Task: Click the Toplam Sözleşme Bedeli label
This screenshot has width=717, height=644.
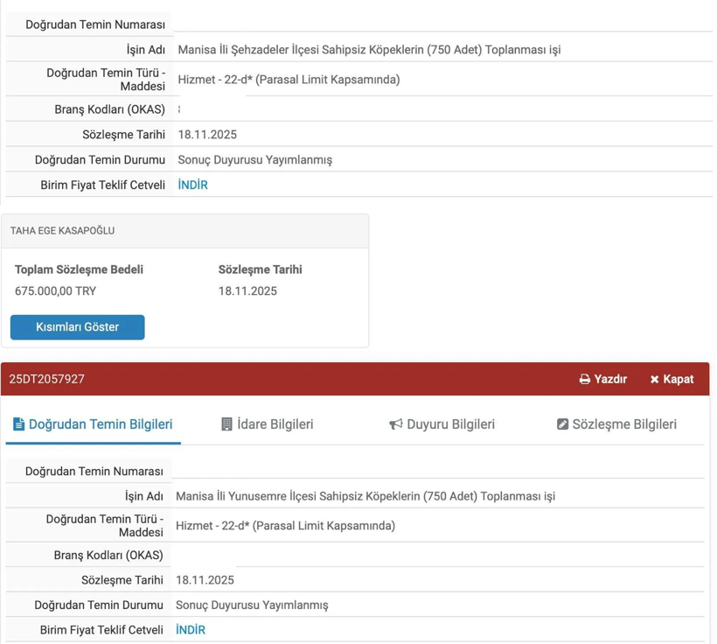Action: (x=79, y=269)
